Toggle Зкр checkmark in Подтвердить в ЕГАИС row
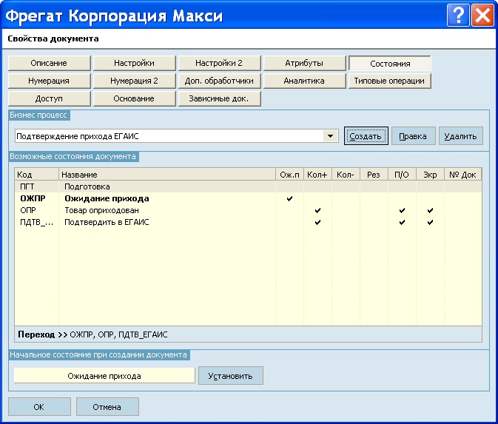This screenshot has width=498, height=424. (x=430, y=222)
